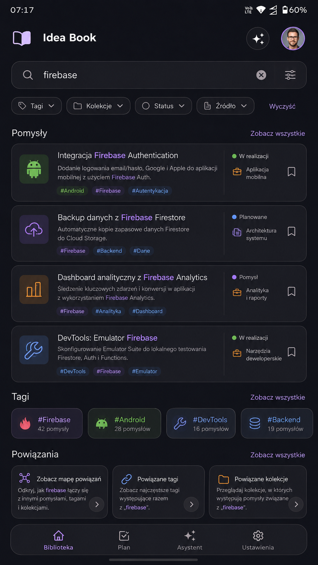Tap the Idea Book logo icon
Screen dimensions: 318x565
[x=22, y=38]
